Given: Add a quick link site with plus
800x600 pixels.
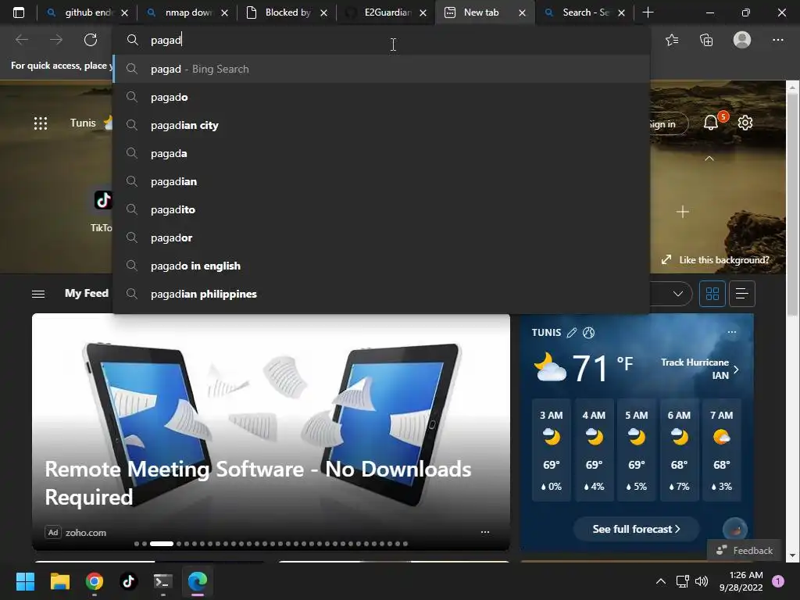Looking at the screenshot, I should pyautogui.click(x=683, y=211).
